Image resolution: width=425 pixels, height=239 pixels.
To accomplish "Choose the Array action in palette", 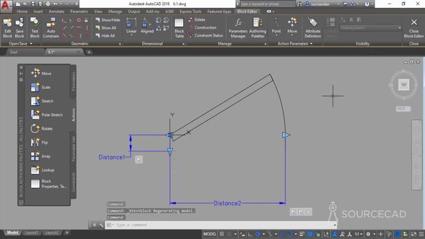I will tap(41, 156).
